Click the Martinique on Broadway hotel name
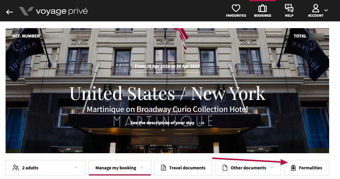The height and width of the screenshot is (179, 340). point(168,109)
